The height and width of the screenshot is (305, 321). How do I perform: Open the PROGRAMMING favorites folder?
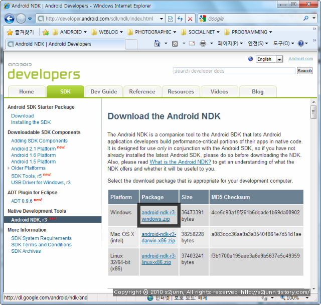248,32
